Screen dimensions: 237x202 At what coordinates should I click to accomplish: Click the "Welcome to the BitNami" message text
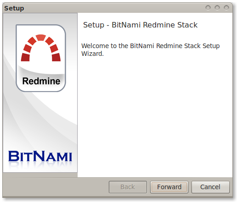pyautogui.click(x=118, y=46)
